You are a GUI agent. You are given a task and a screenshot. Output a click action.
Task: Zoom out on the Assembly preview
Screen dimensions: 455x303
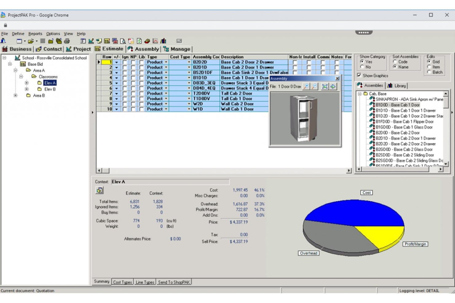point(314,87)
